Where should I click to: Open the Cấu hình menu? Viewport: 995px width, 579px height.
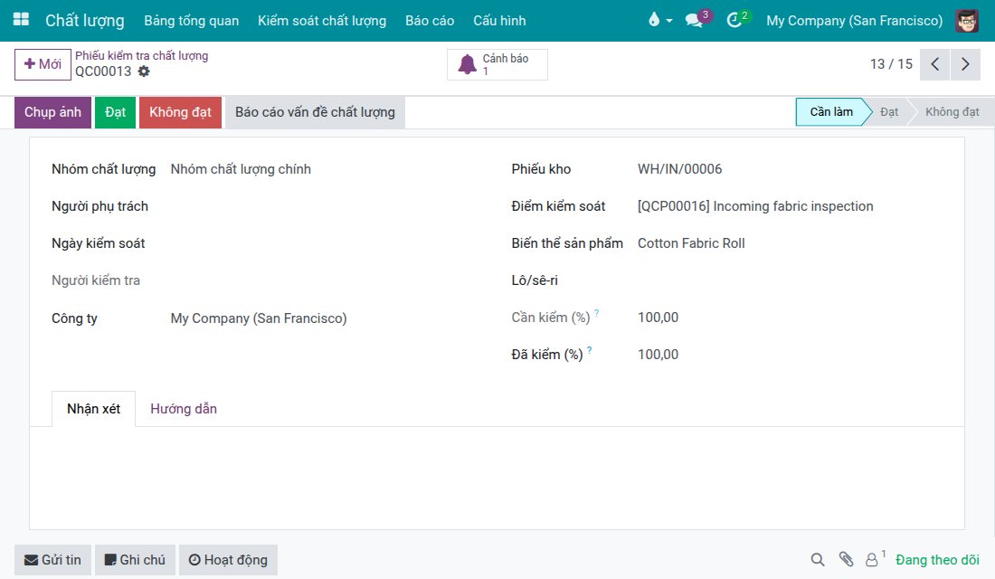[499, 20]
